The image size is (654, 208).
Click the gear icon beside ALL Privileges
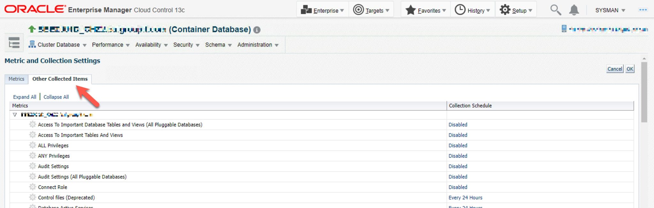coord(33,145)
